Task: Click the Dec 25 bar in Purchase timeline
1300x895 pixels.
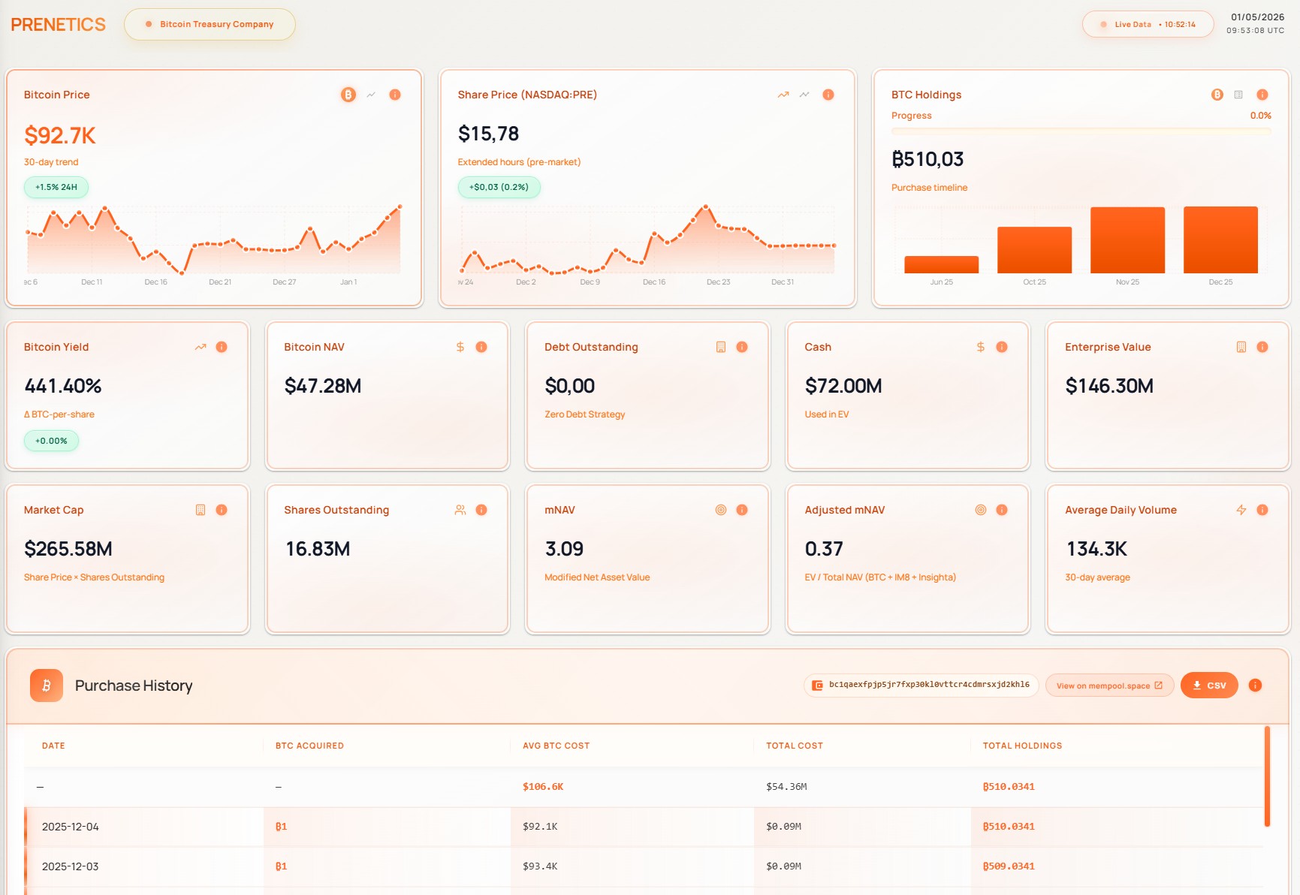Action: 1220,240
